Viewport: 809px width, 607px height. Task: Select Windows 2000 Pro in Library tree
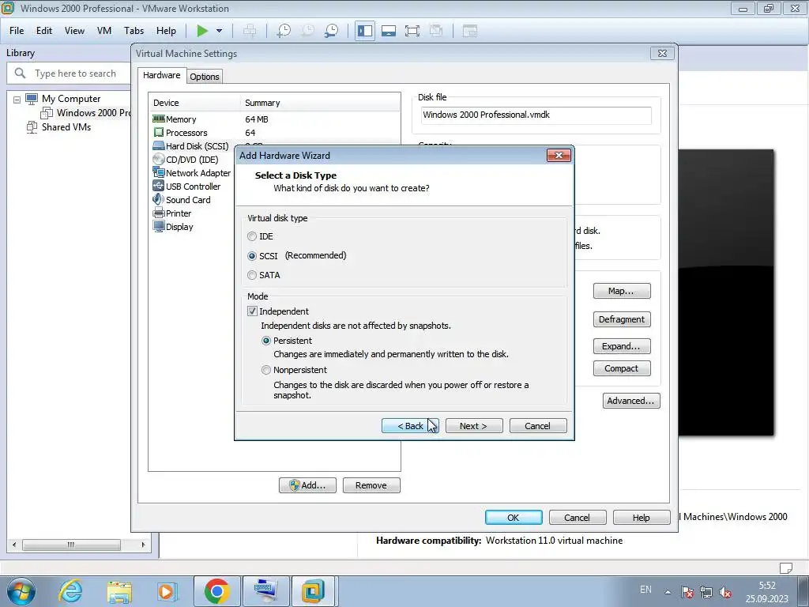[85, 113]
